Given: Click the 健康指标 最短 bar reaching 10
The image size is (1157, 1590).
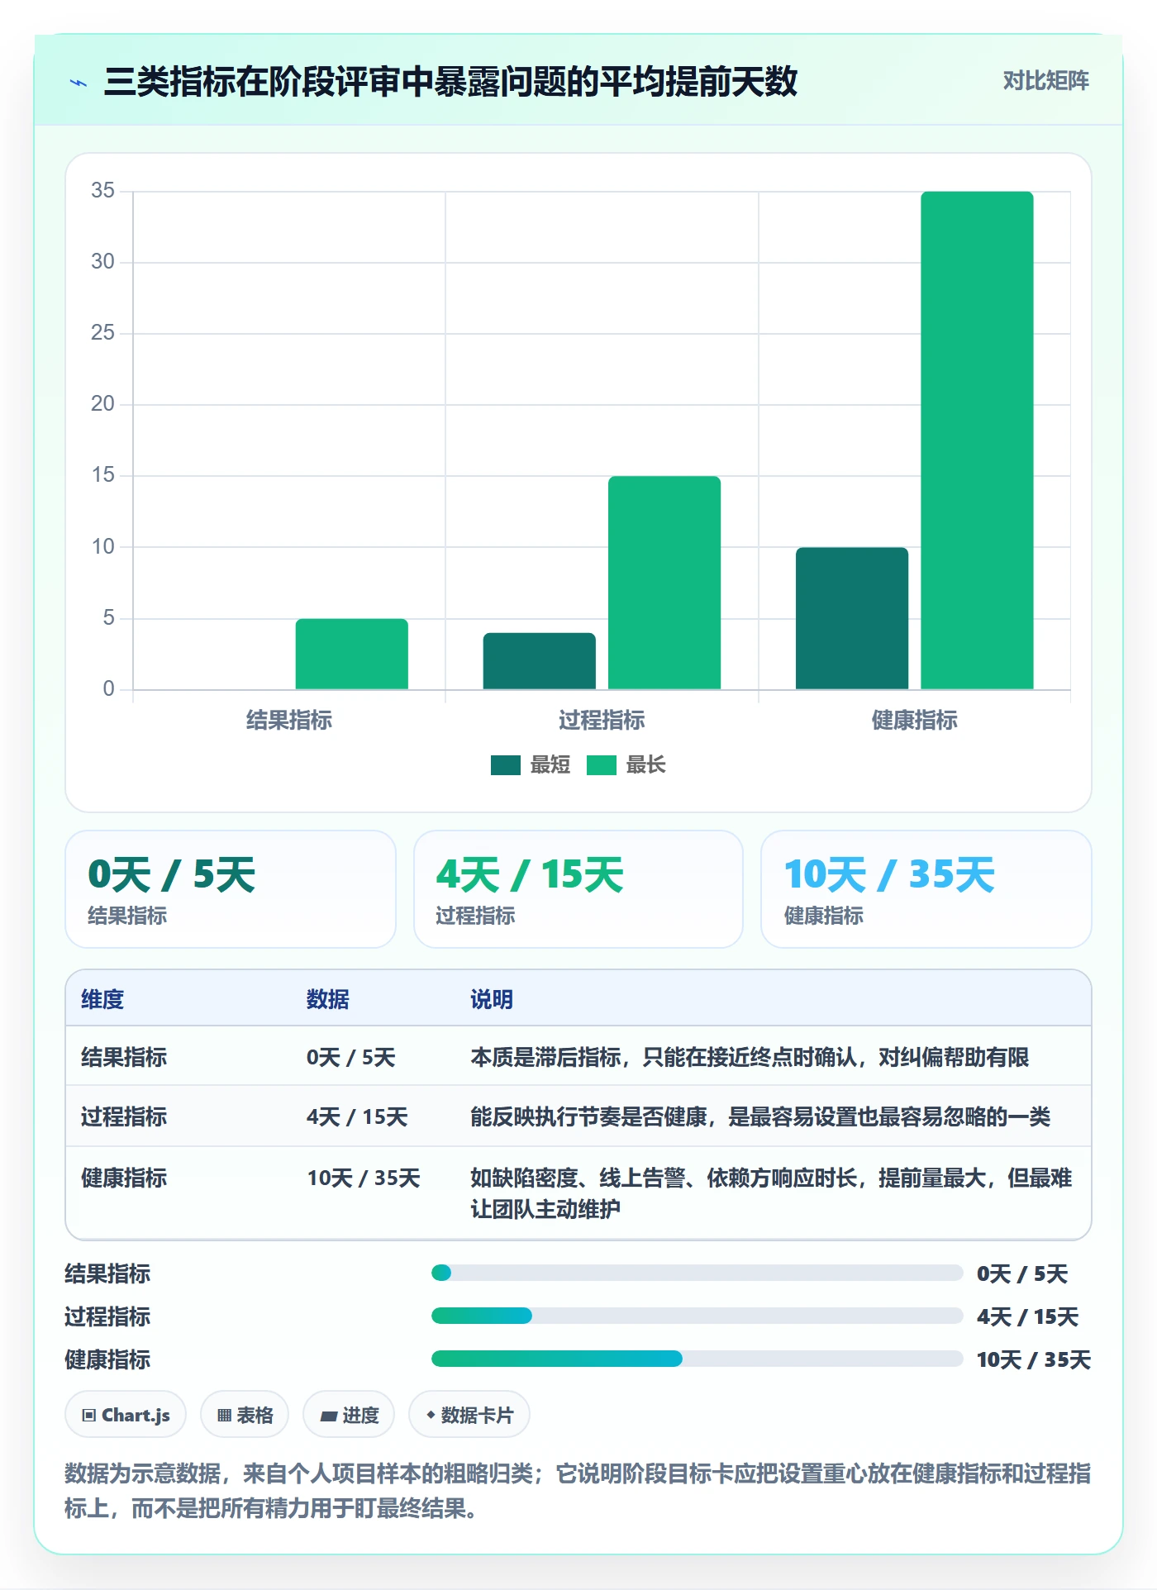Looking at the screenshot, I should coord(852,618).
